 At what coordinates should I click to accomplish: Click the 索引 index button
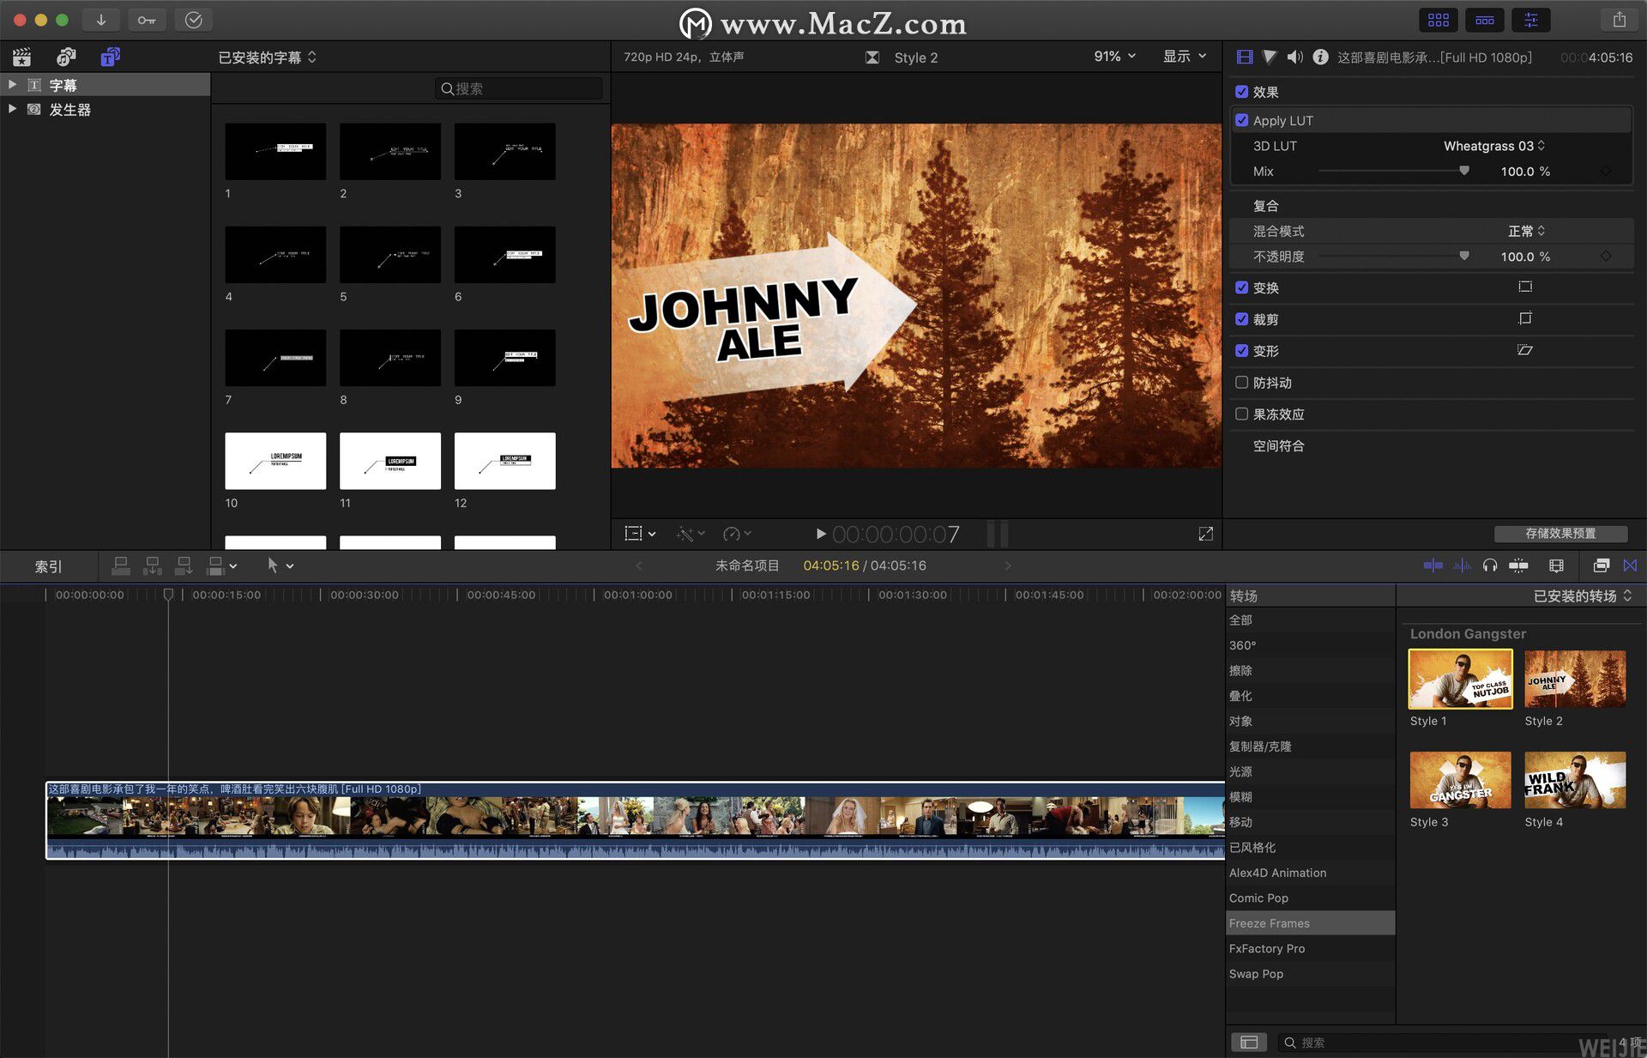(48, 566)
